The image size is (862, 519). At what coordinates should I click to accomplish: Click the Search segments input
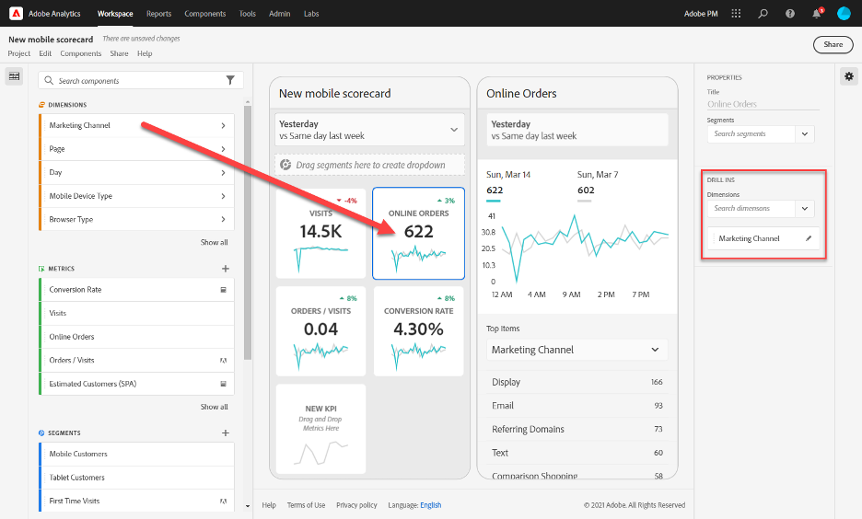point(751,134)
